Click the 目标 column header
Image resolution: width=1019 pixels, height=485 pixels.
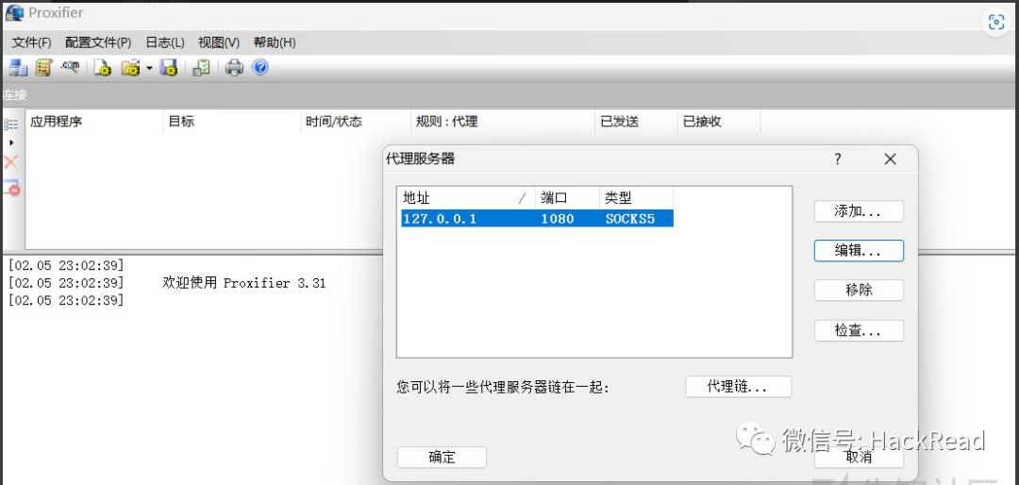point(232,122)
